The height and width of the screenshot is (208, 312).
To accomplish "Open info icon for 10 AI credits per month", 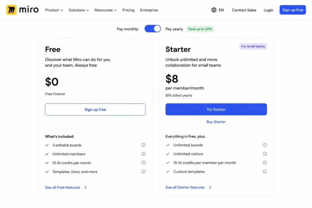I will tap(144, 163).
